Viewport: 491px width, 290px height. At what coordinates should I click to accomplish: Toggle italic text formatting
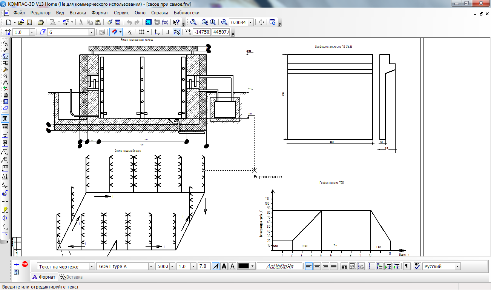(x=216, y=266)
